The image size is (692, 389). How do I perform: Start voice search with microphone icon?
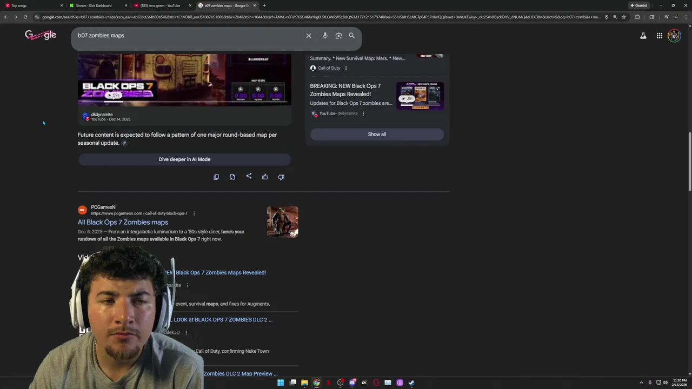pyautogui.click(x=325, y=36)
